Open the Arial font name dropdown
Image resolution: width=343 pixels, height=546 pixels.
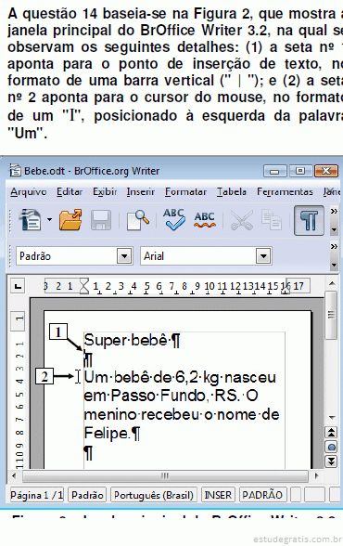tap(263, 256)
